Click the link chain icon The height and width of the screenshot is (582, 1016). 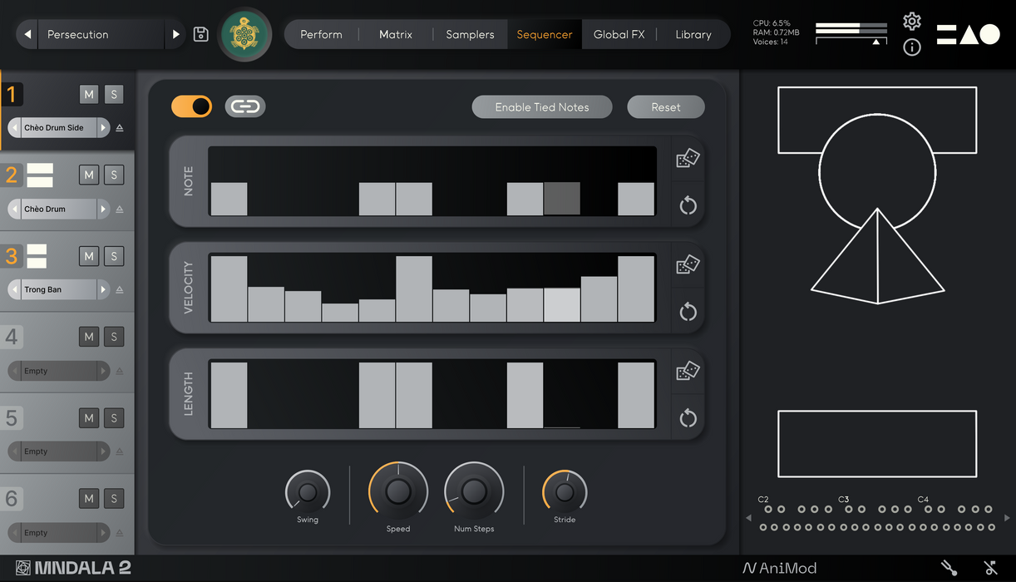pyautogui.click(x=245, y=106)
